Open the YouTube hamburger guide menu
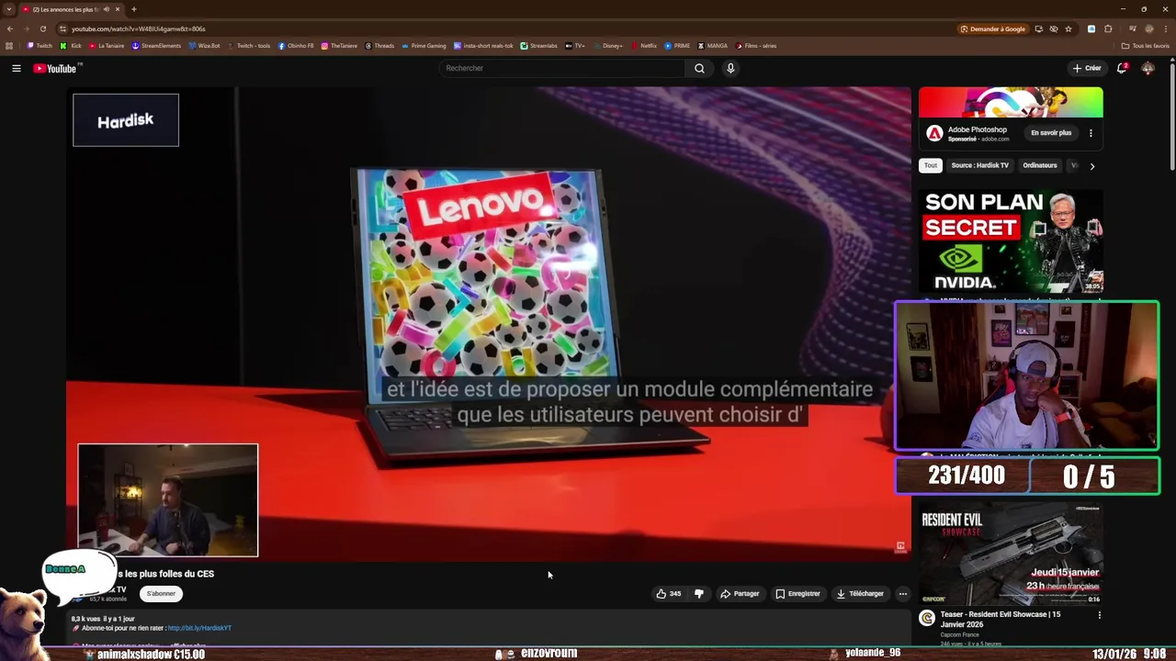 pyautogui.click(x=16, y=68)
